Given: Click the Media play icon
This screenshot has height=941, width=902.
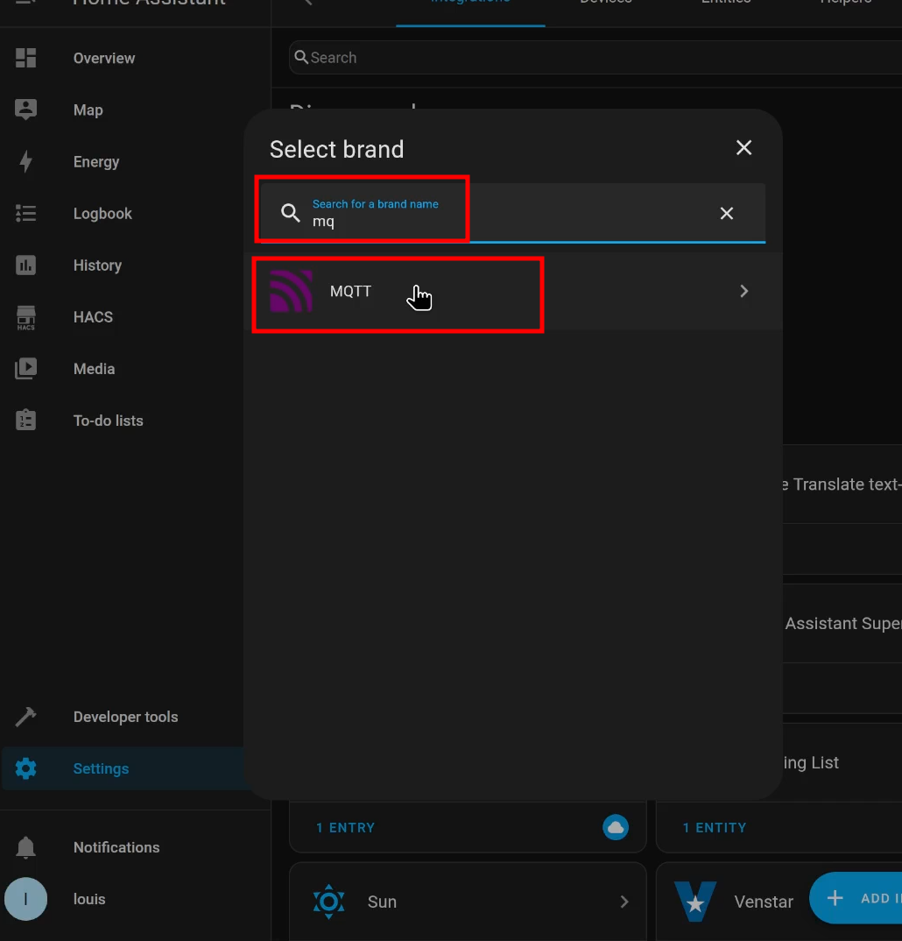Looking at the screenshot, I should coord(25,369).
